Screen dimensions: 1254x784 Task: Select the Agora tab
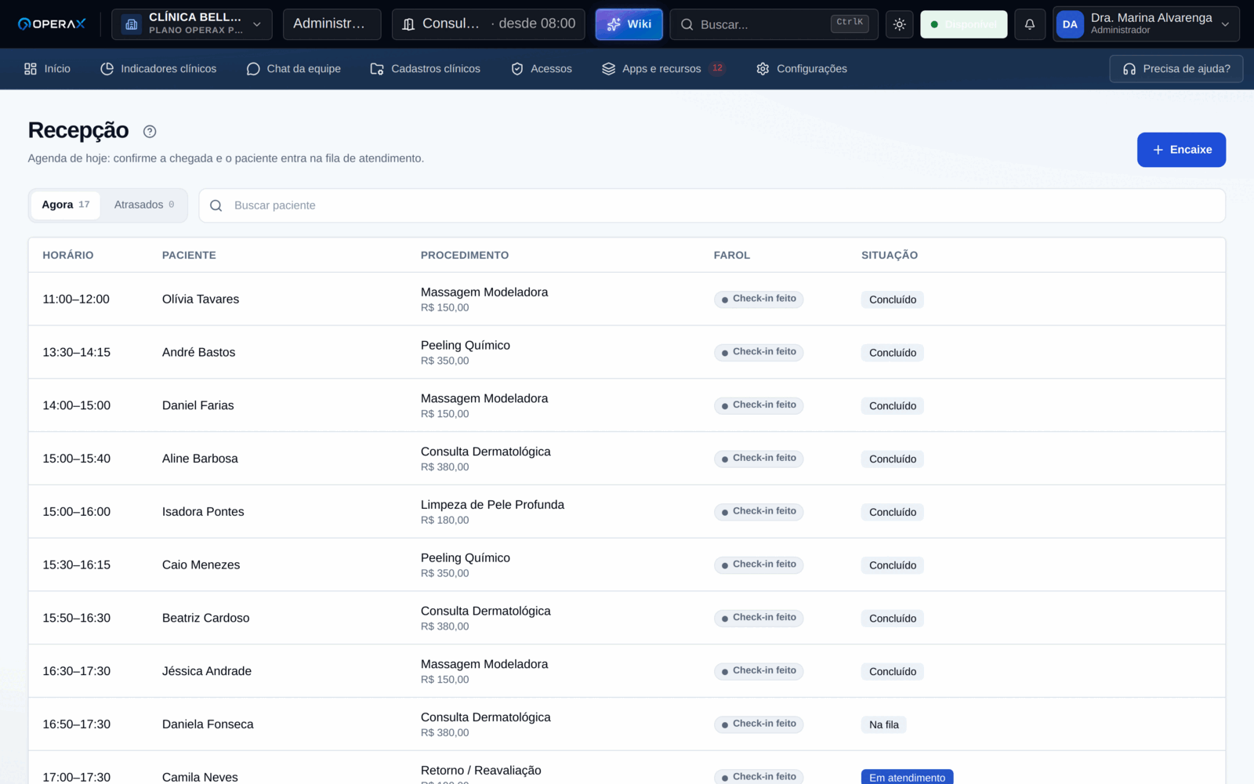[x=66, y=205]
